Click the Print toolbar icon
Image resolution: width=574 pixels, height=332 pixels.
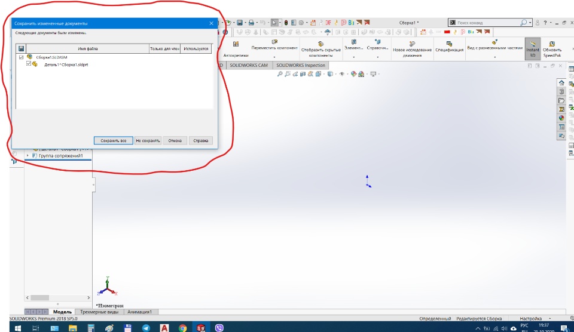point(251,23)
